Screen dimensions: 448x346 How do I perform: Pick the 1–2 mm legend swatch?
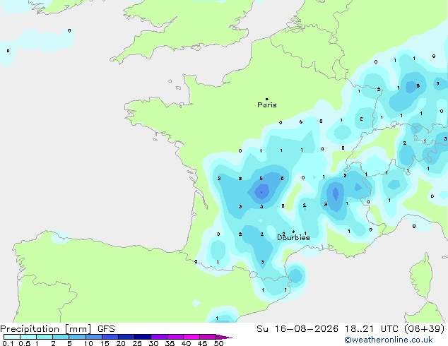pos(45,337)
